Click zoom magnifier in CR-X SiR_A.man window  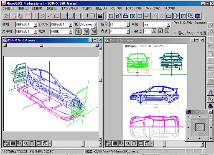click(x=26, y=143)
